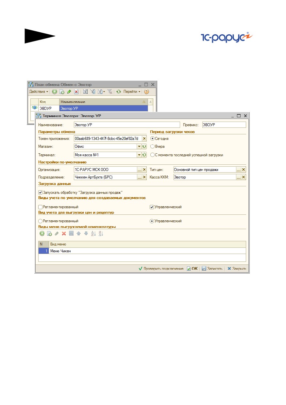
Task: Click the red mark-for-deletion icon in План обмена toolbar
Action: click(76, 92)
